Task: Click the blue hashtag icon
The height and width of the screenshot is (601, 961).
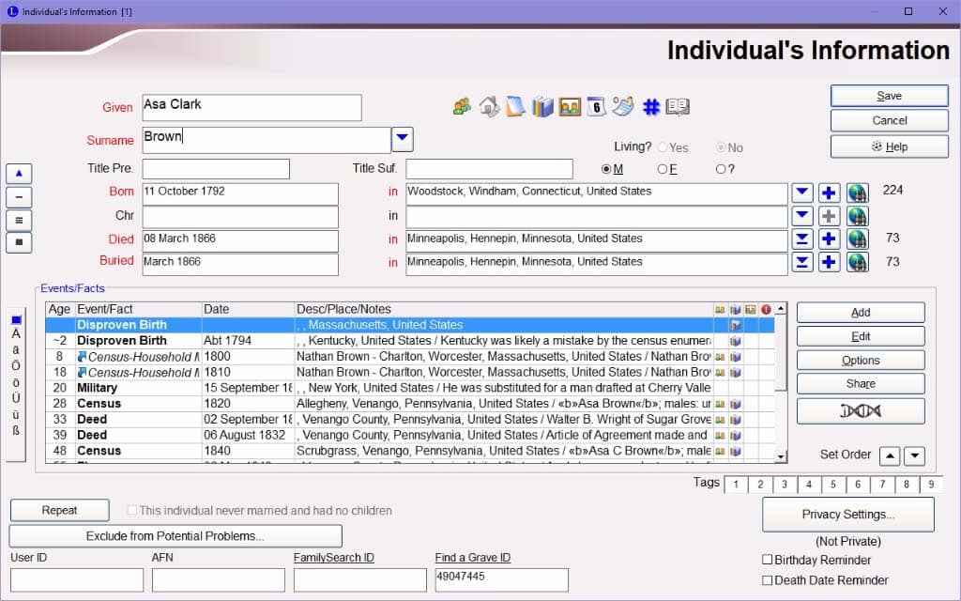Action: click(x=650, y=107)
